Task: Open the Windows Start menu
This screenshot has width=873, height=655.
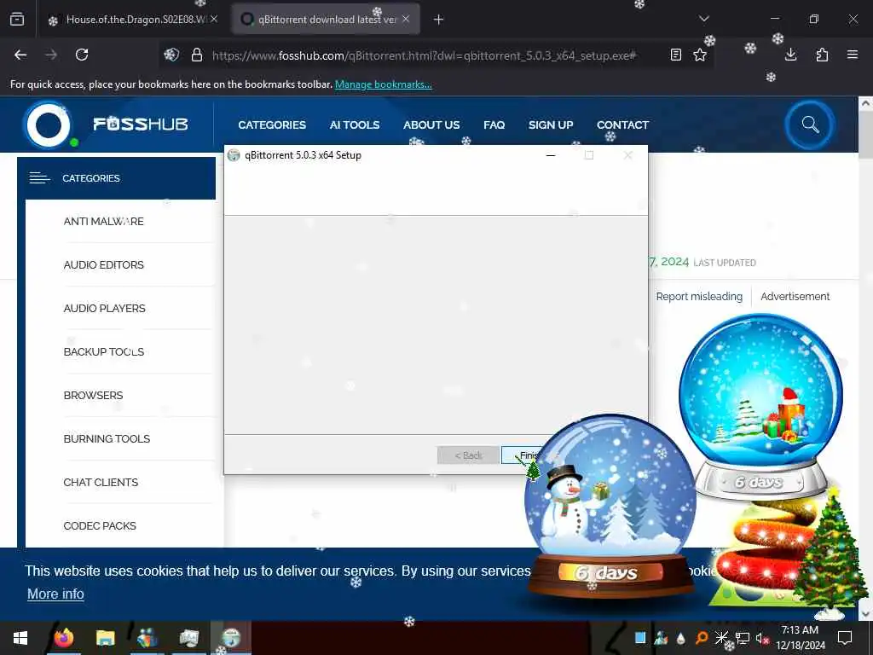Action: [20, 638]
